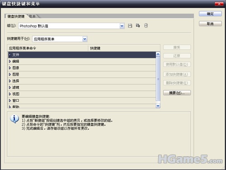Open the 快捷键用于 应用程序菜单 dropdown
This screenshot has width=226, height=170.
pos(85,39)
